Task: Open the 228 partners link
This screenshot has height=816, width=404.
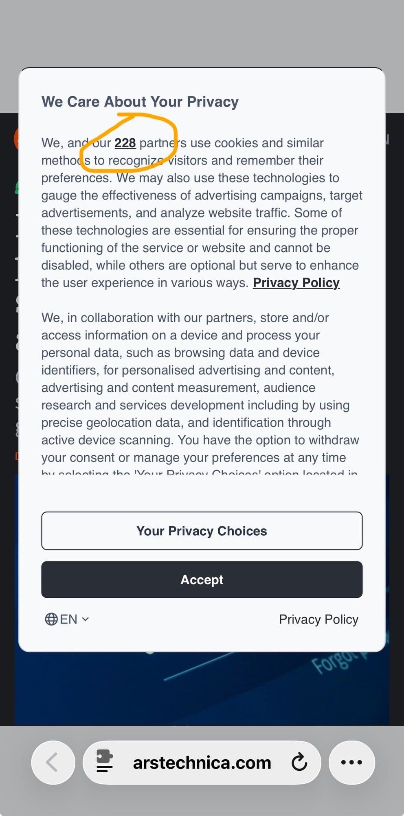Action: pyautogui.click(x=125, y=143)
